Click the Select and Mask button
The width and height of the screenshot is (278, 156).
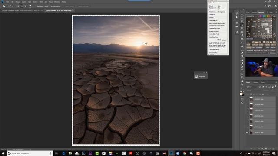pyautogui.click(x=83, y=6)
